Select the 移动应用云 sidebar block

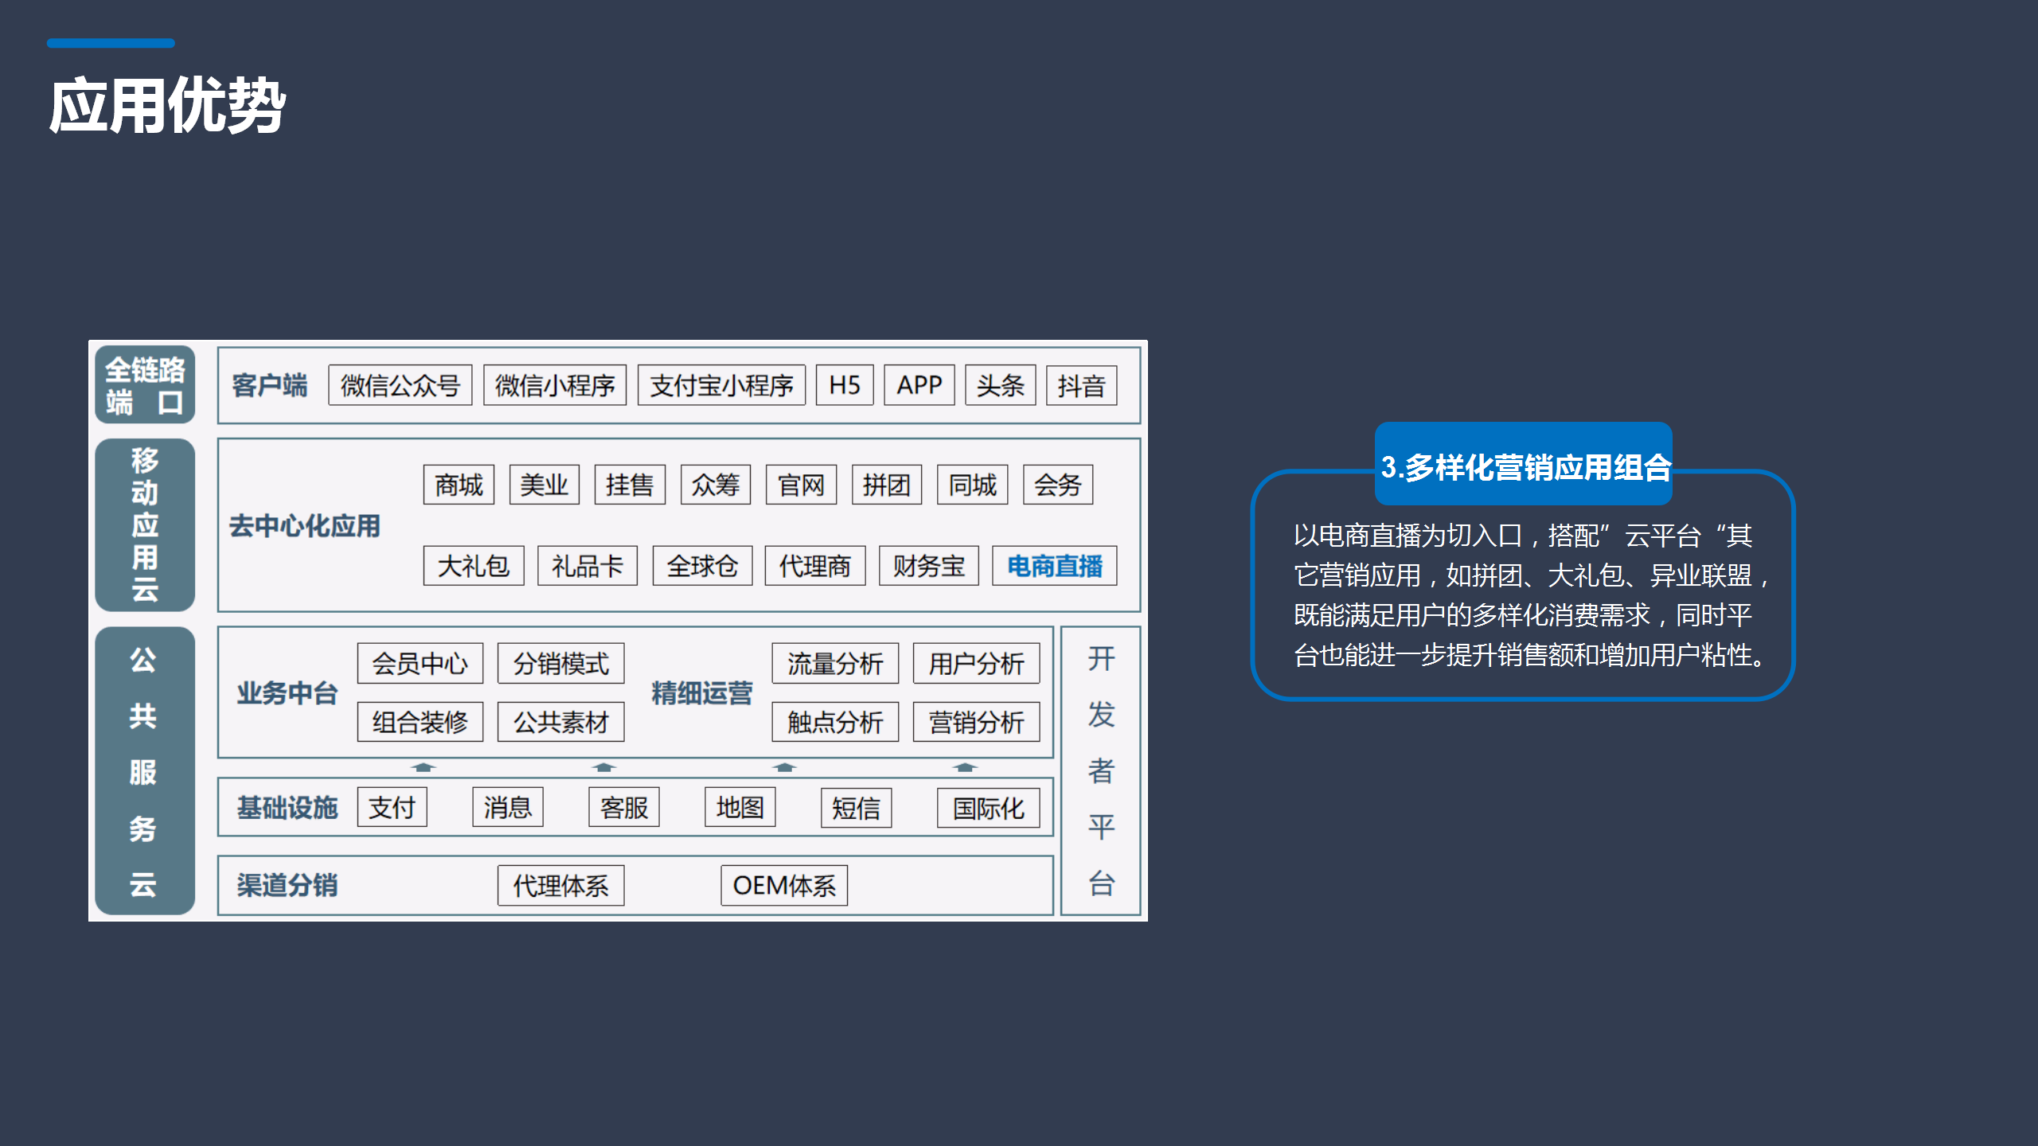145,525
